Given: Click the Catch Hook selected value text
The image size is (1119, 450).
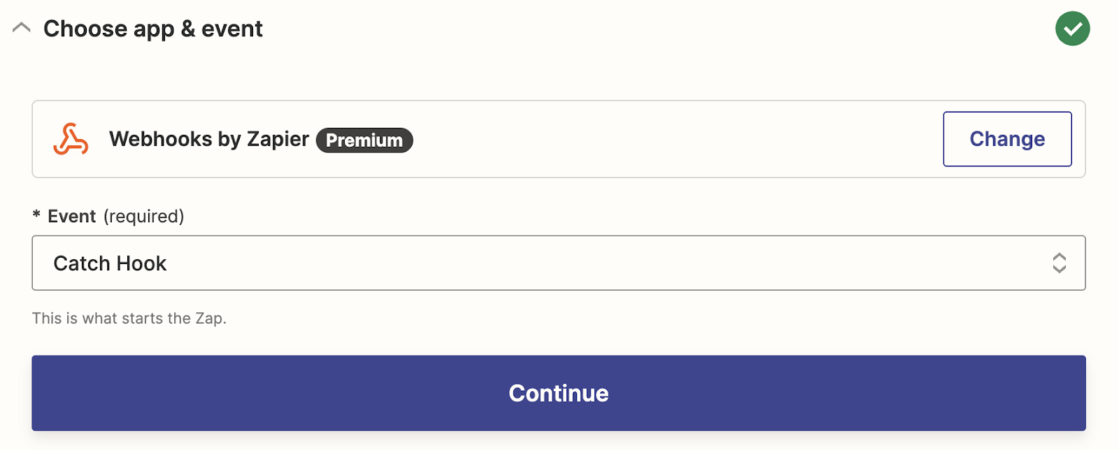Looking at the screenshot, I should click(x=110, y=263).
